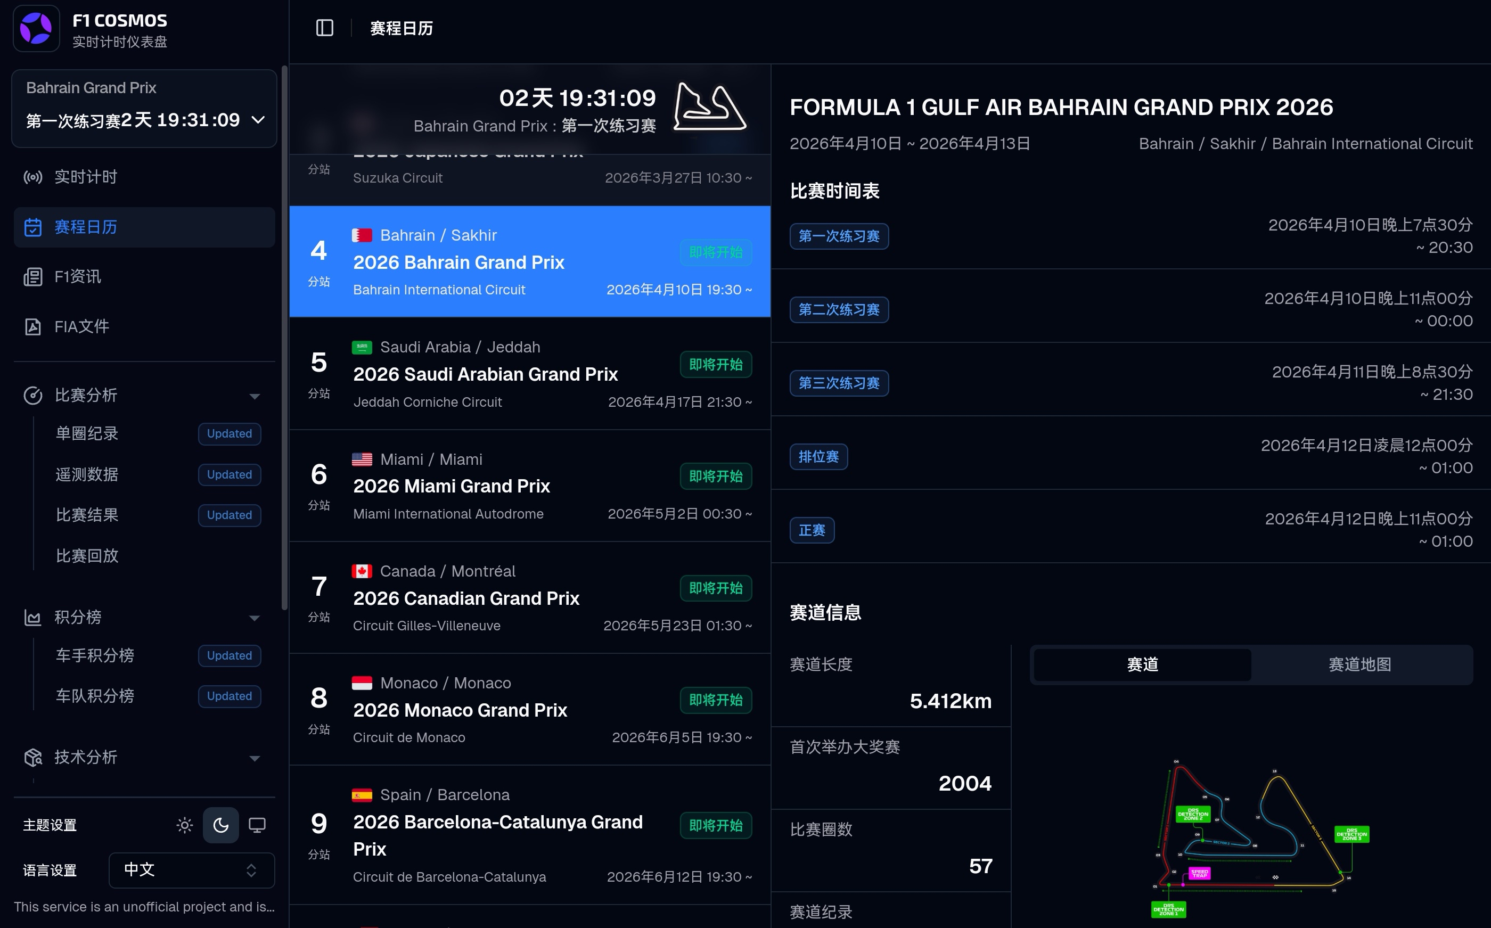Click the newspaper icon for F1资讯

(x=32, y=277)
